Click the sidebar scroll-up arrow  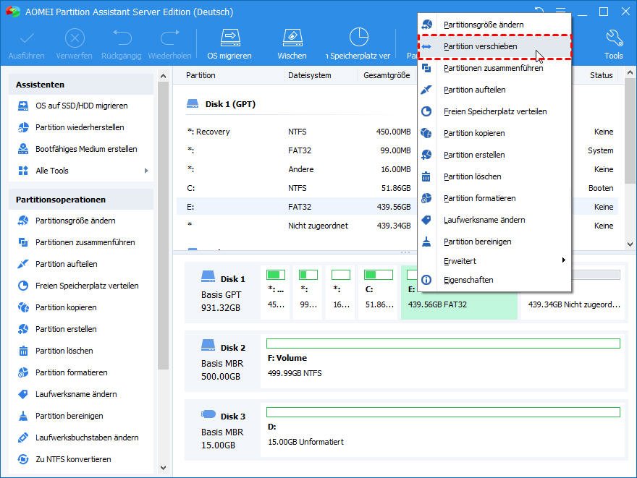click(164, 76)
